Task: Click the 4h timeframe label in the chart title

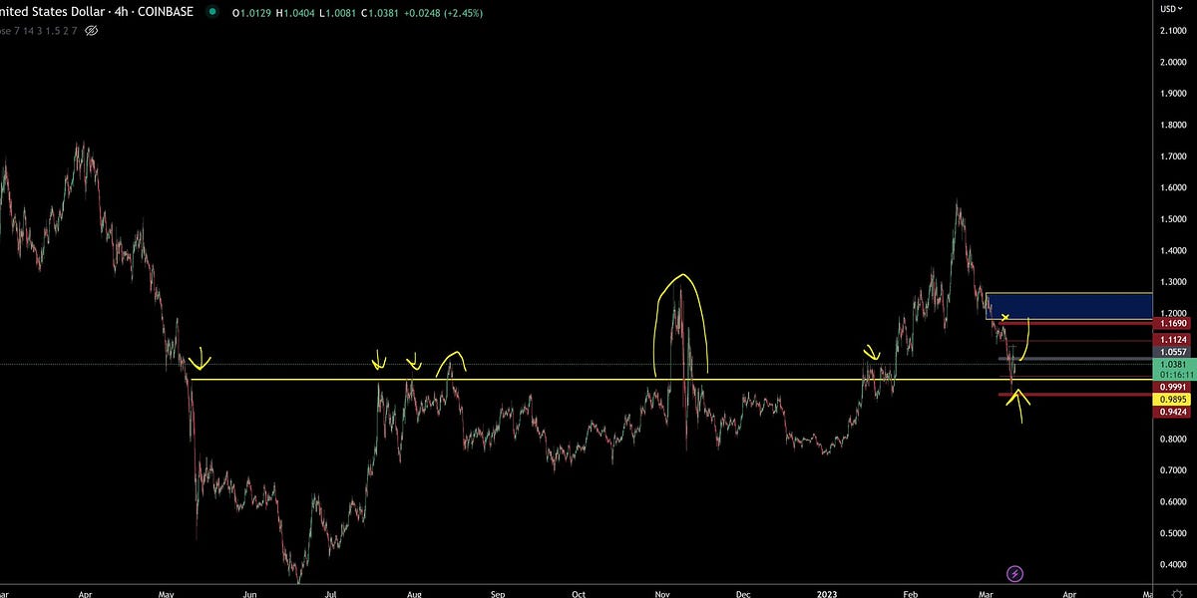Action: (120, 13)
